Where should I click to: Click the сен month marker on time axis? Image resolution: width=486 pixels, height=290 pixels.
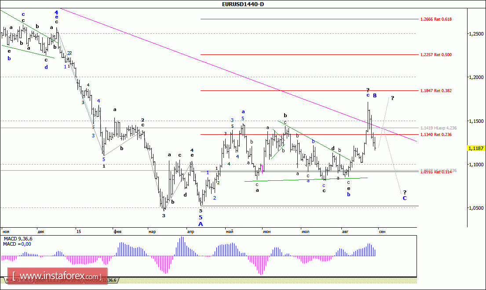[x=382, y=232]
